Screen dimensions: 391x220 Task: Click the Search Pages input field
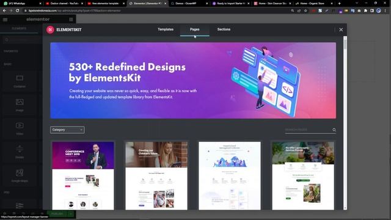[308, 130]
